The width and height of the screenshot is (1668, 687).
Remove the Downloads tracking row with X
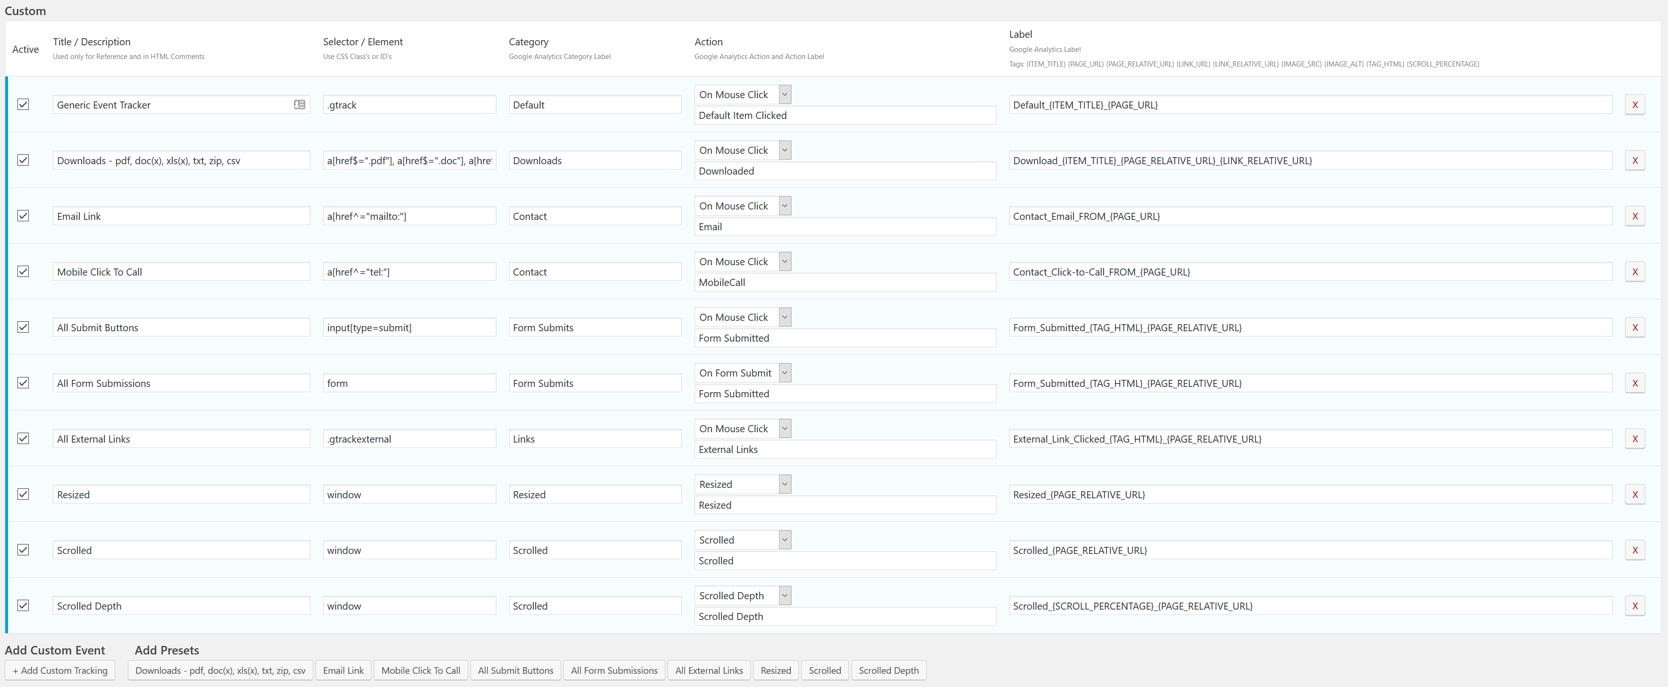click(1634, 160)
